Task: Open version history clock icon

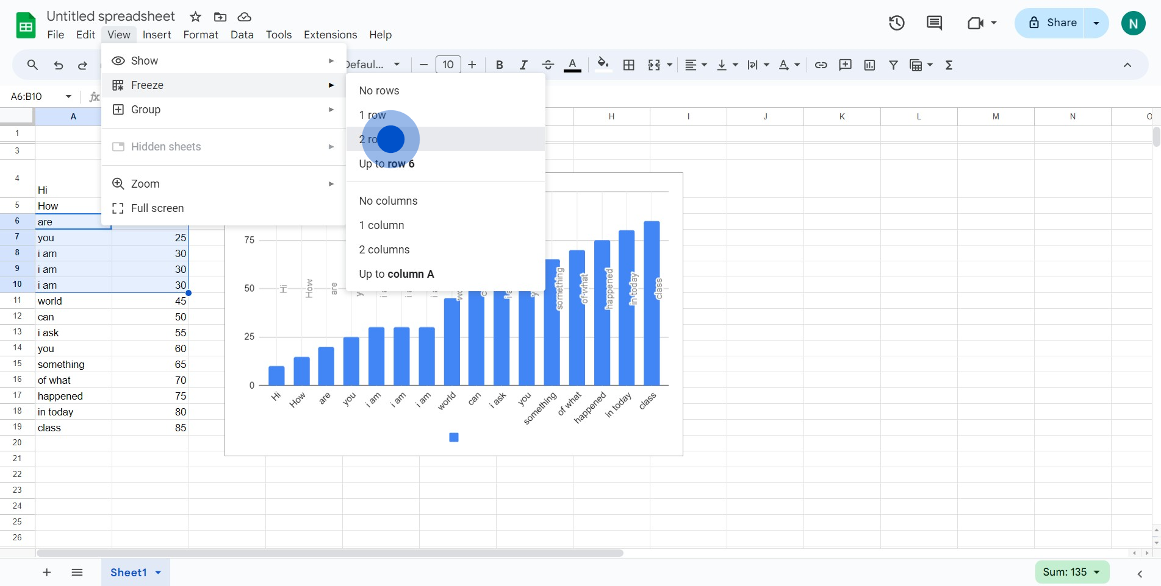Action: (x=896, y=23)
